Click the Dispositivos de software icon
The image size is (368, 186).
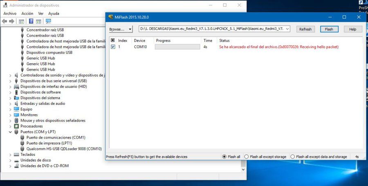point(16,92)
